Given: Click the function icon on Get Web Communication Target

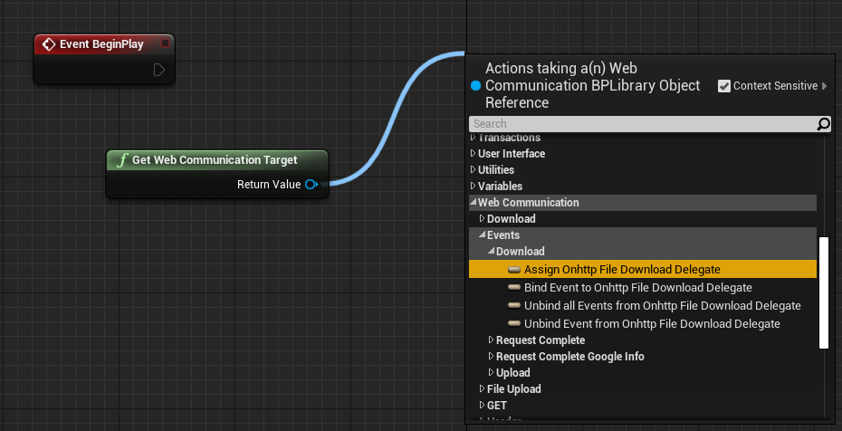Looking at the screenshot, I should 122,160.
